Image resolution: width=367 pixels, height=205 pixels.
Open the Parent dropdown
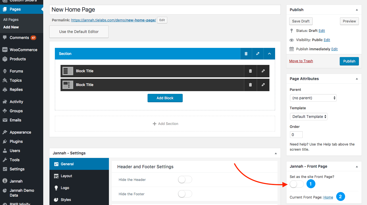(x=313, y=98)
